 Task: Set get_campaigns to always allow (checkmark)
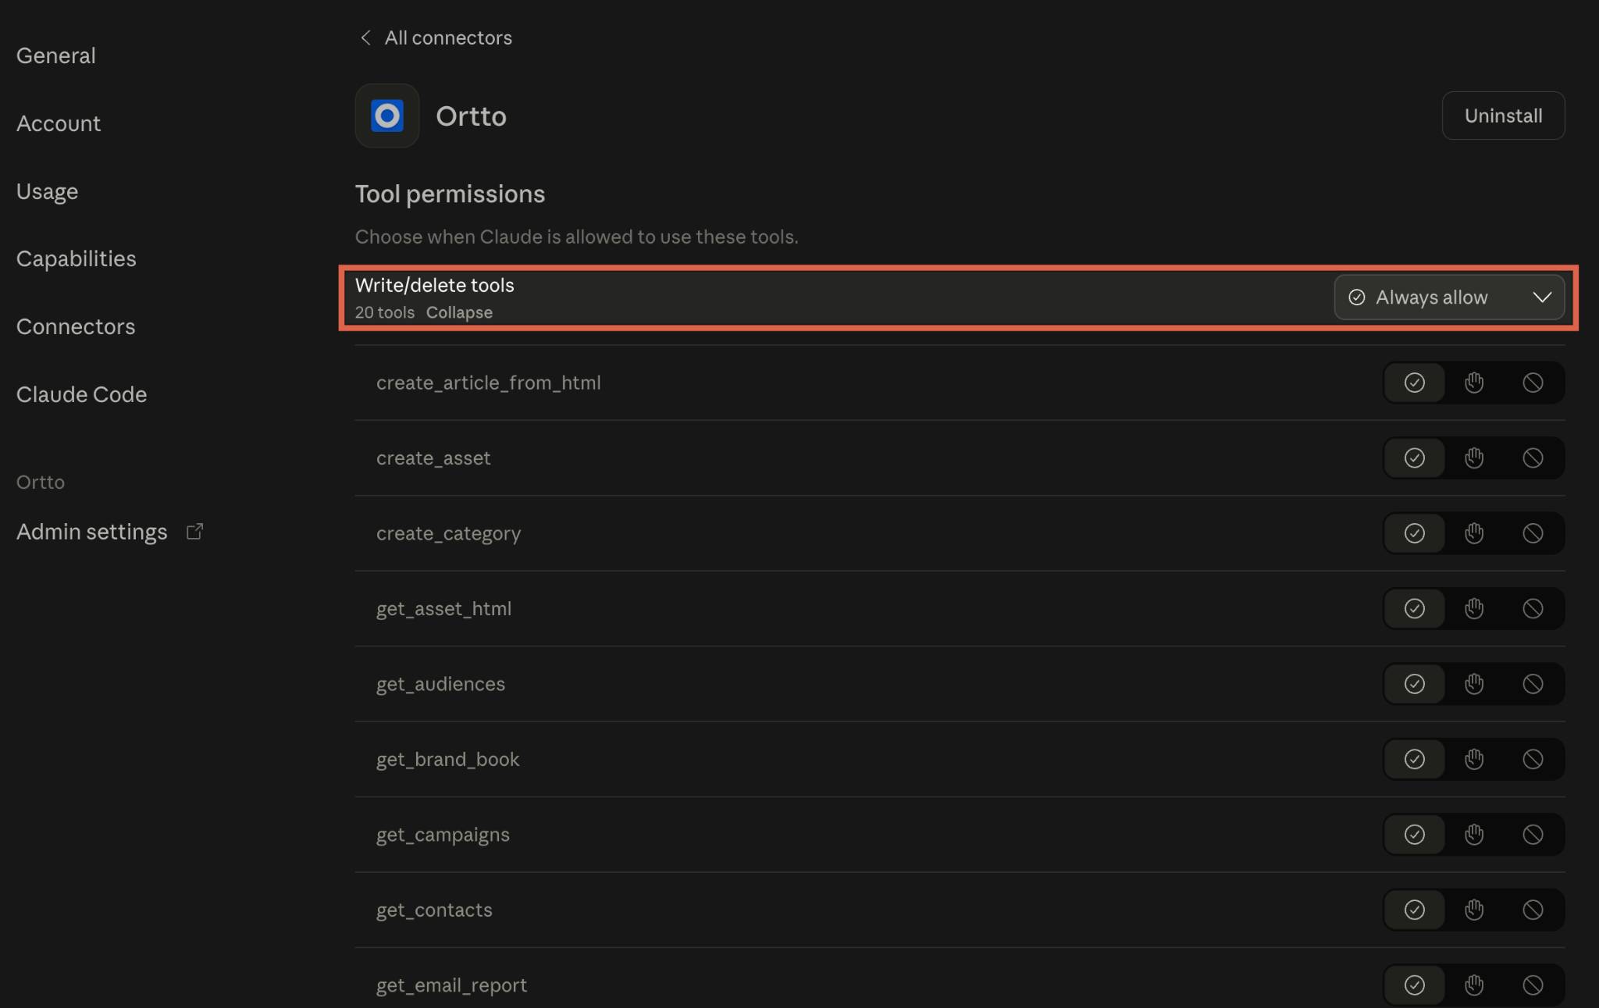tap(1414, 835)
